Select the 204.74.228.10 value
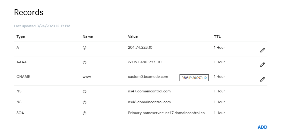This screenshot has width=282, height=139. click(x=140, y=48)
